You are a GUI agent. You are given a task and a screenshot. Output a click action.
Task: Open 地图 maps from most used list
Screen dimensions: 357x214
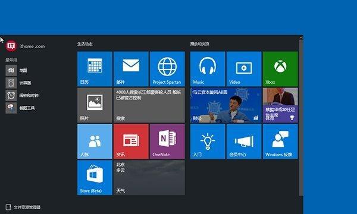pyautogui.click(x=17, y=71)
